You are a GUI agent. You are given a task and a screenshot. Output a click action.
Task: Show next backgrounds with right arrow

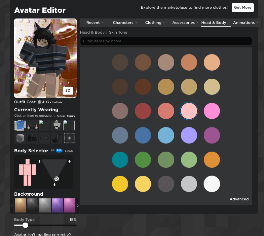coord(78,205)
